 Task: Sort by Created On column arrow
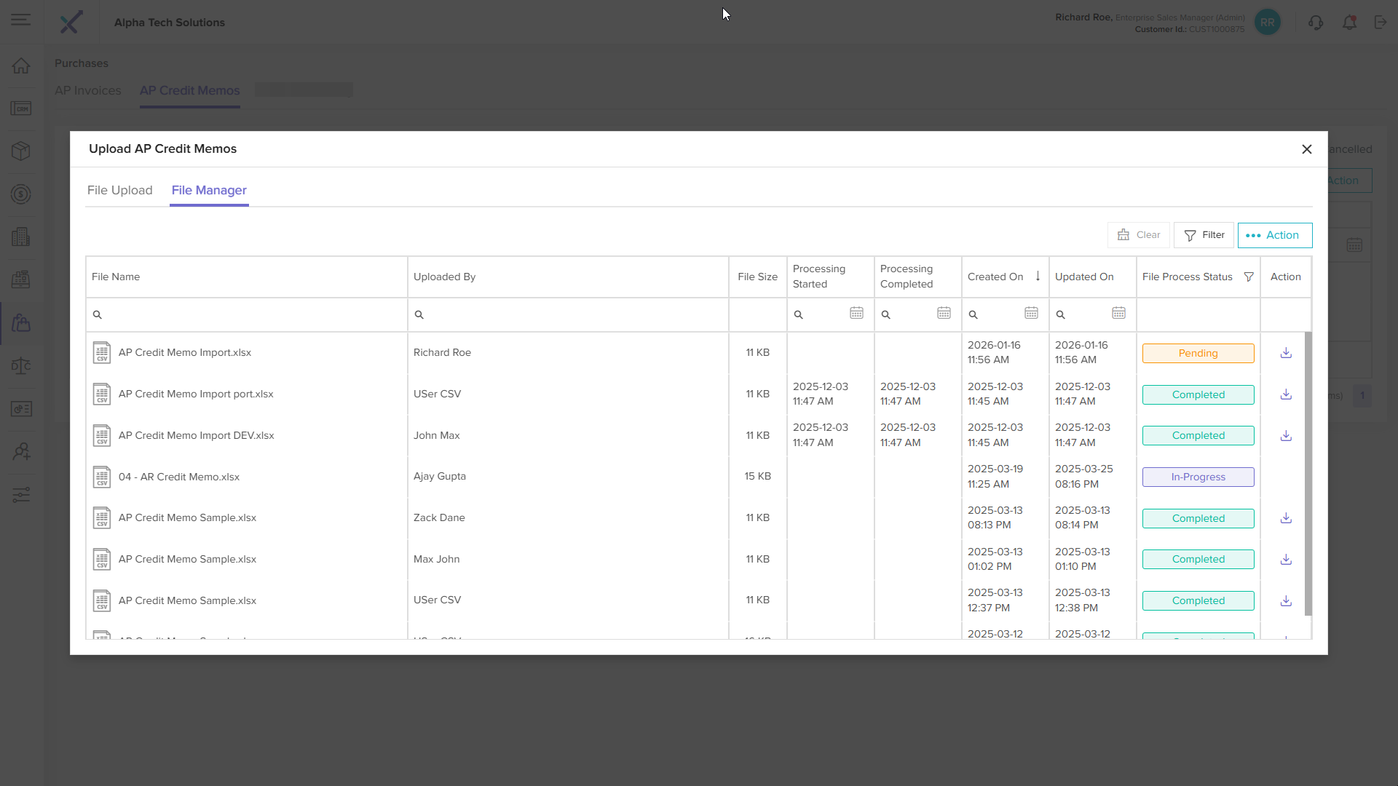(1038, 277)
